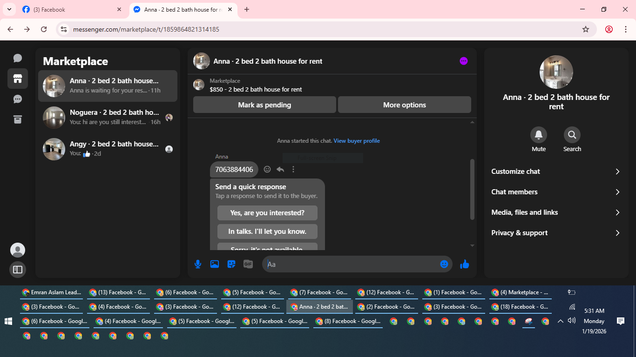Viewport: 636px width, 357px height.
Task: Open the Noguera conversation in Marketplace list
Action: click(108, 117)
